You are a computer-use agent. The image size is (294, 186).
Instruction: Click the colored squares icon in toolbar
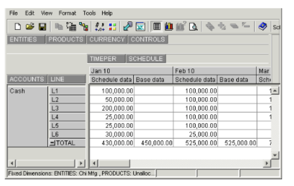112,27
